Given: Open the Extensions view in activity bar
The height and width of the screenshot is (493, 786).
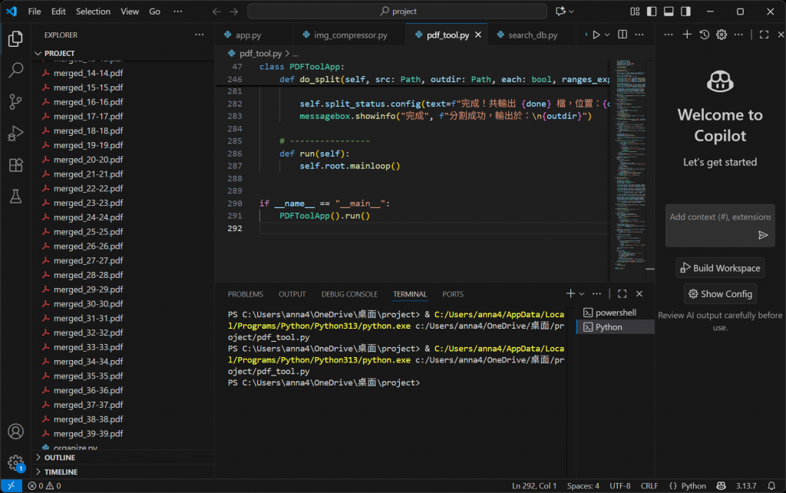Looking at the screenshot, I should [15, 165].
